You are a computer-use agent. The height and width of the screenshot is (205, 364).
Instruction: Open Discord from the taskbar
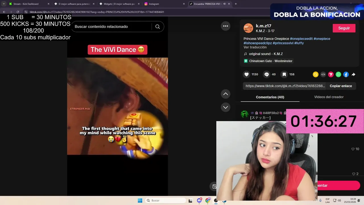pos(199,200)
